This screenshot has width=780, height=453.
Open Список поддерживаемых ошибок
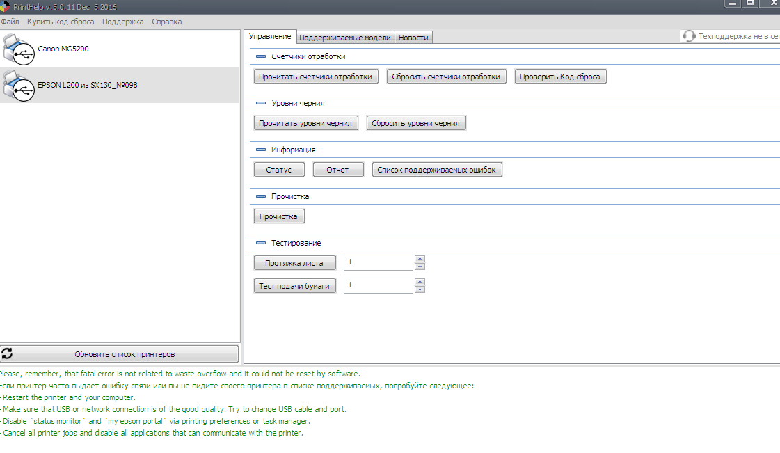tap(437, 170)
